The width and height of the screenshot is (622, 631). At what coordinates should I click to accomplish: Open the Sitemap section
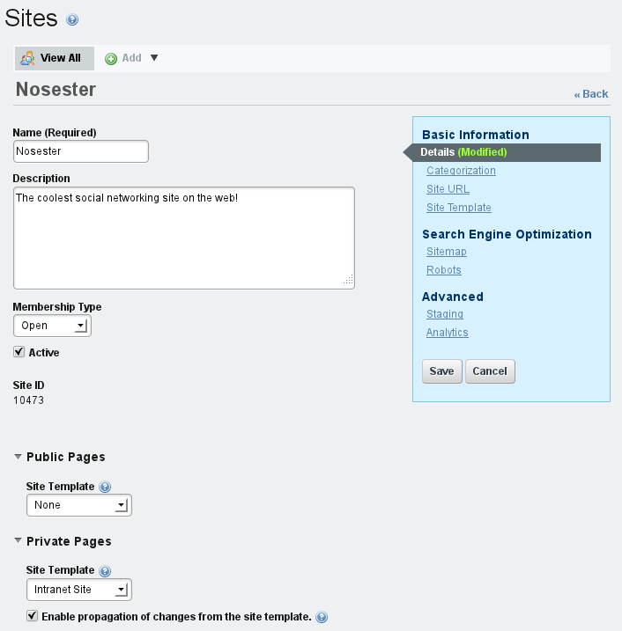coord(447,252)
